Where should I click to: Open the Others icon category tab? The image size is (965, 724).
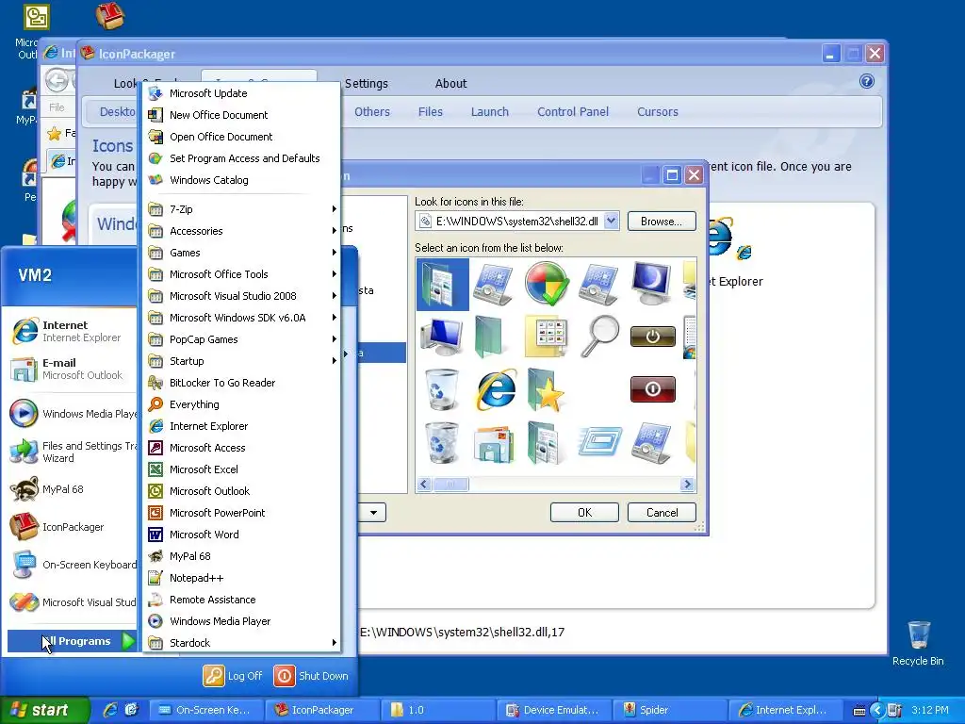[x=371, y=111]
